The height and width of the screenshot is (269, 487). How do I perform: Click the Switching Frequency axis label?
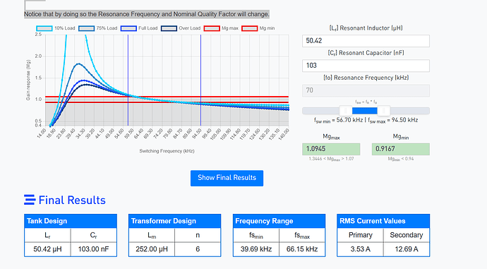(167, 151)
